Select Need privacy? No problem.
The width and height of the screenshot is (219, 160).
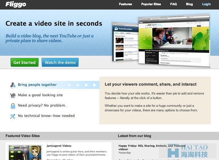pos(42,105)
